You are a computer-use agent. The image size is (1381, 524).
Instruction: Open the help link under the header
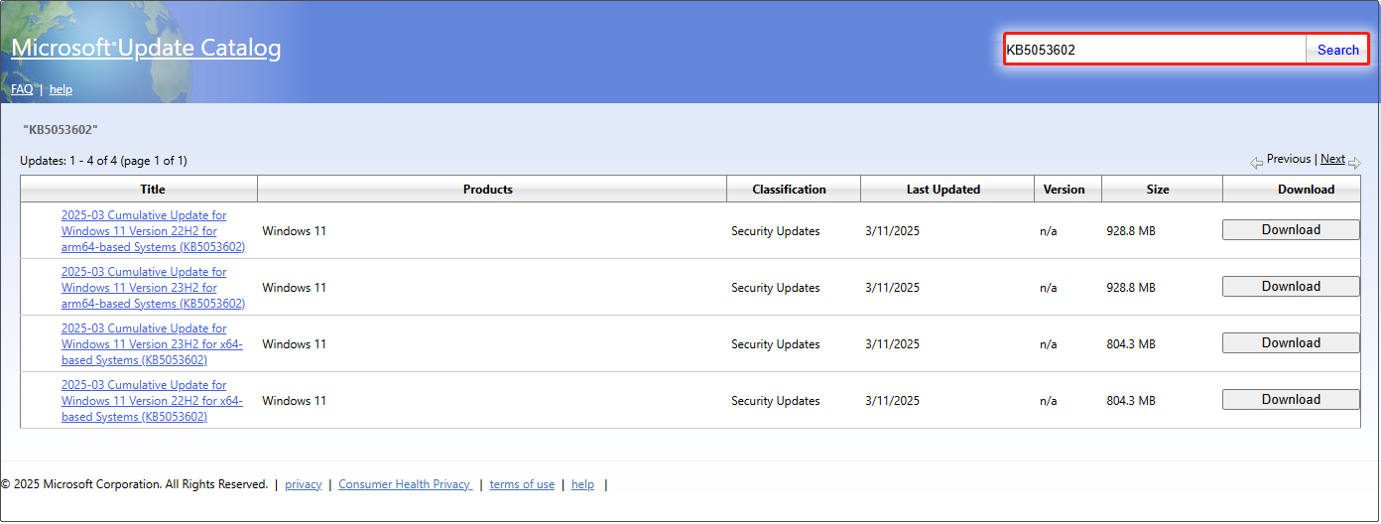point(61,89)
